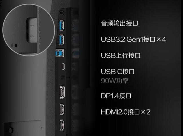
Task: Click the round audio output jack
Action: coord(62,13)
